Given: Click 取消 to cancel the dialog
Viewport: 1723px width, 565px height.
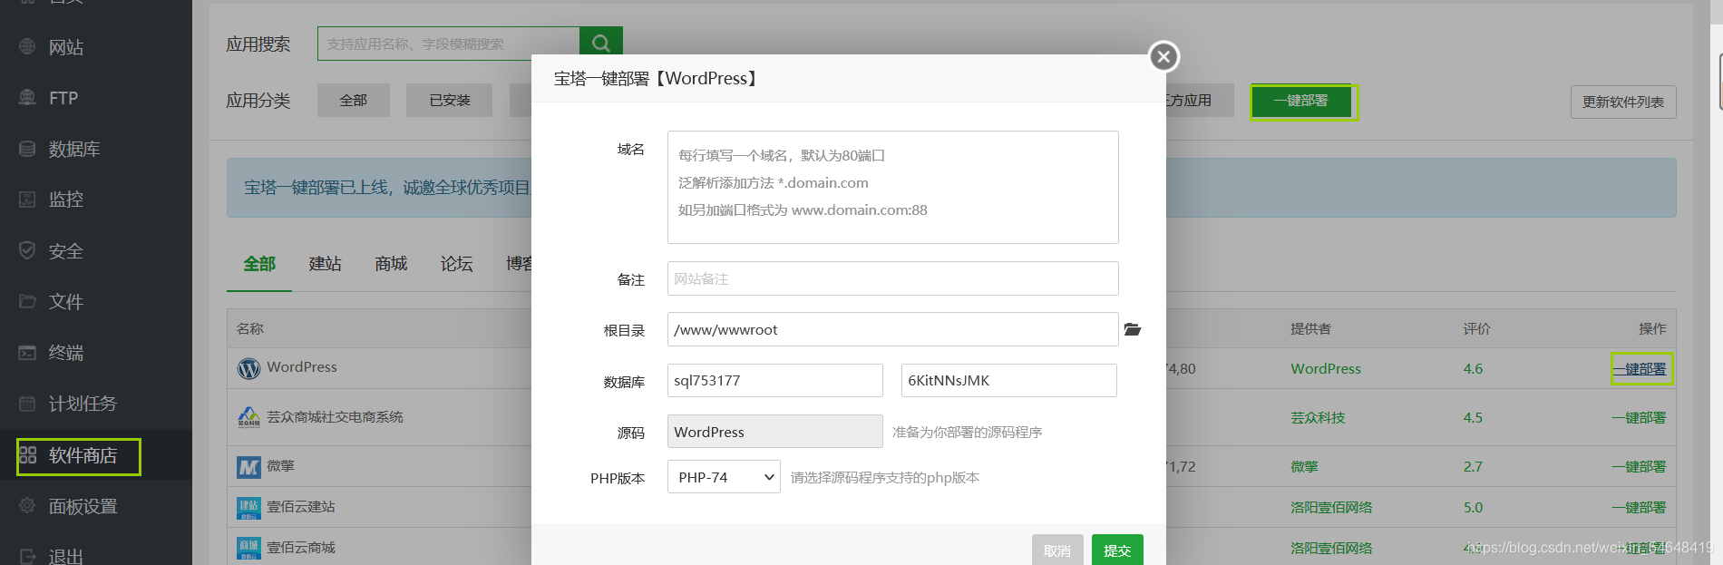Looking at the screenshot, I should tap(1057, 550).
